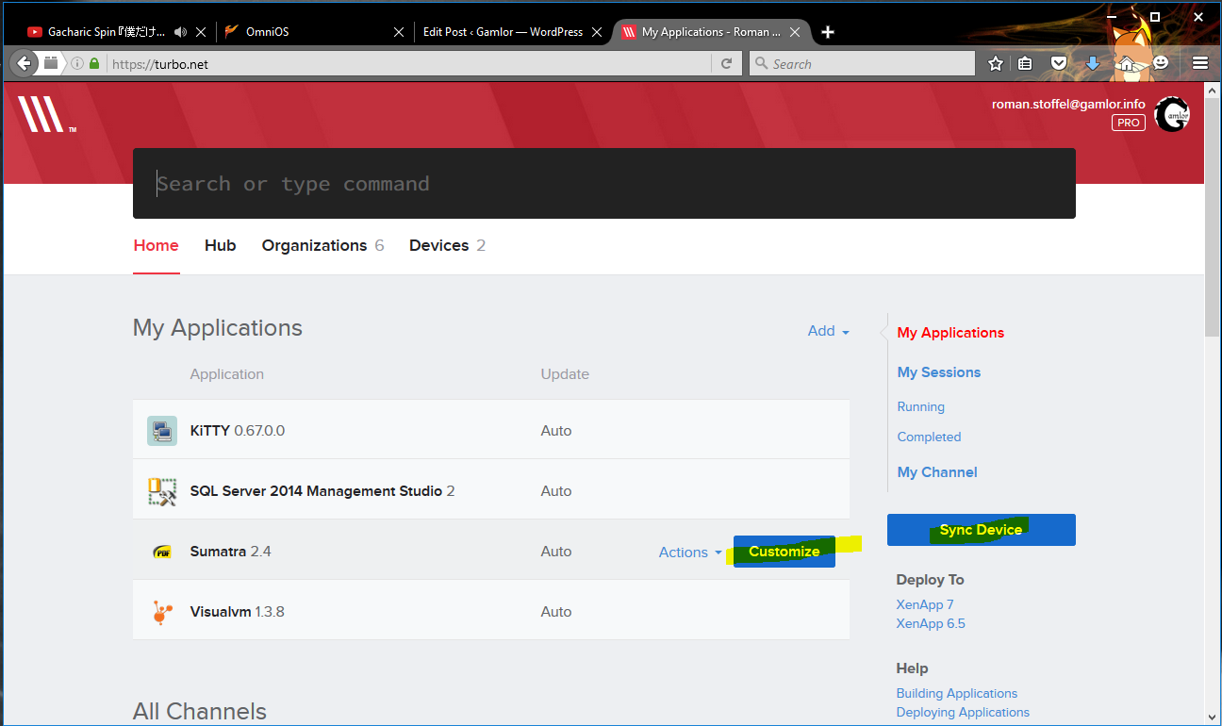This screenshot has height=726, width=1222.
Task: Switch to the Hub tab
Action: [x=220, y=245]
